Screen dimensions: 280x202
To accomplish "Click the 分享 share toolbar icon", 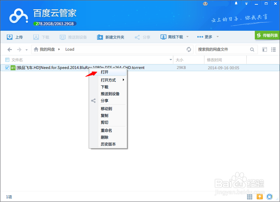I will pyautogui.click(x=137, y=37).
